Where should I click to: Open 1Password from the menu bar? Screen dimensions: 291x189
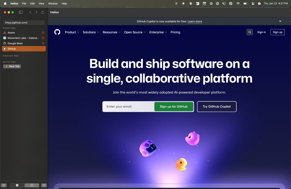pos(217,3)
